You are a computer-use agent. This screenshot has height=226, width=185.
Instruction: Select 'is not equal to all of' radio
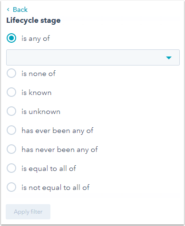11,187
